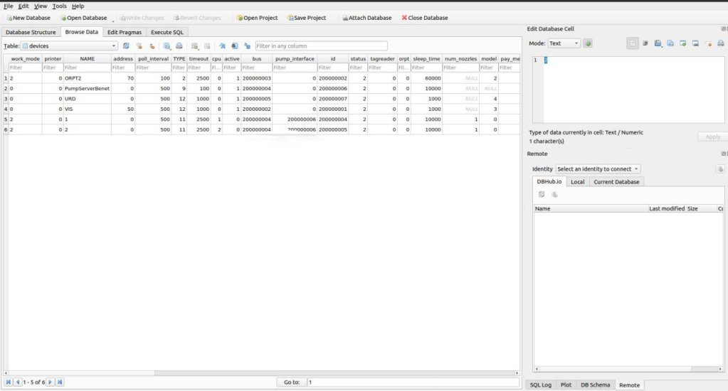This screenshot has width=728, height=391.
Task: Click the print table data icon
Action: tap(179, 46)
